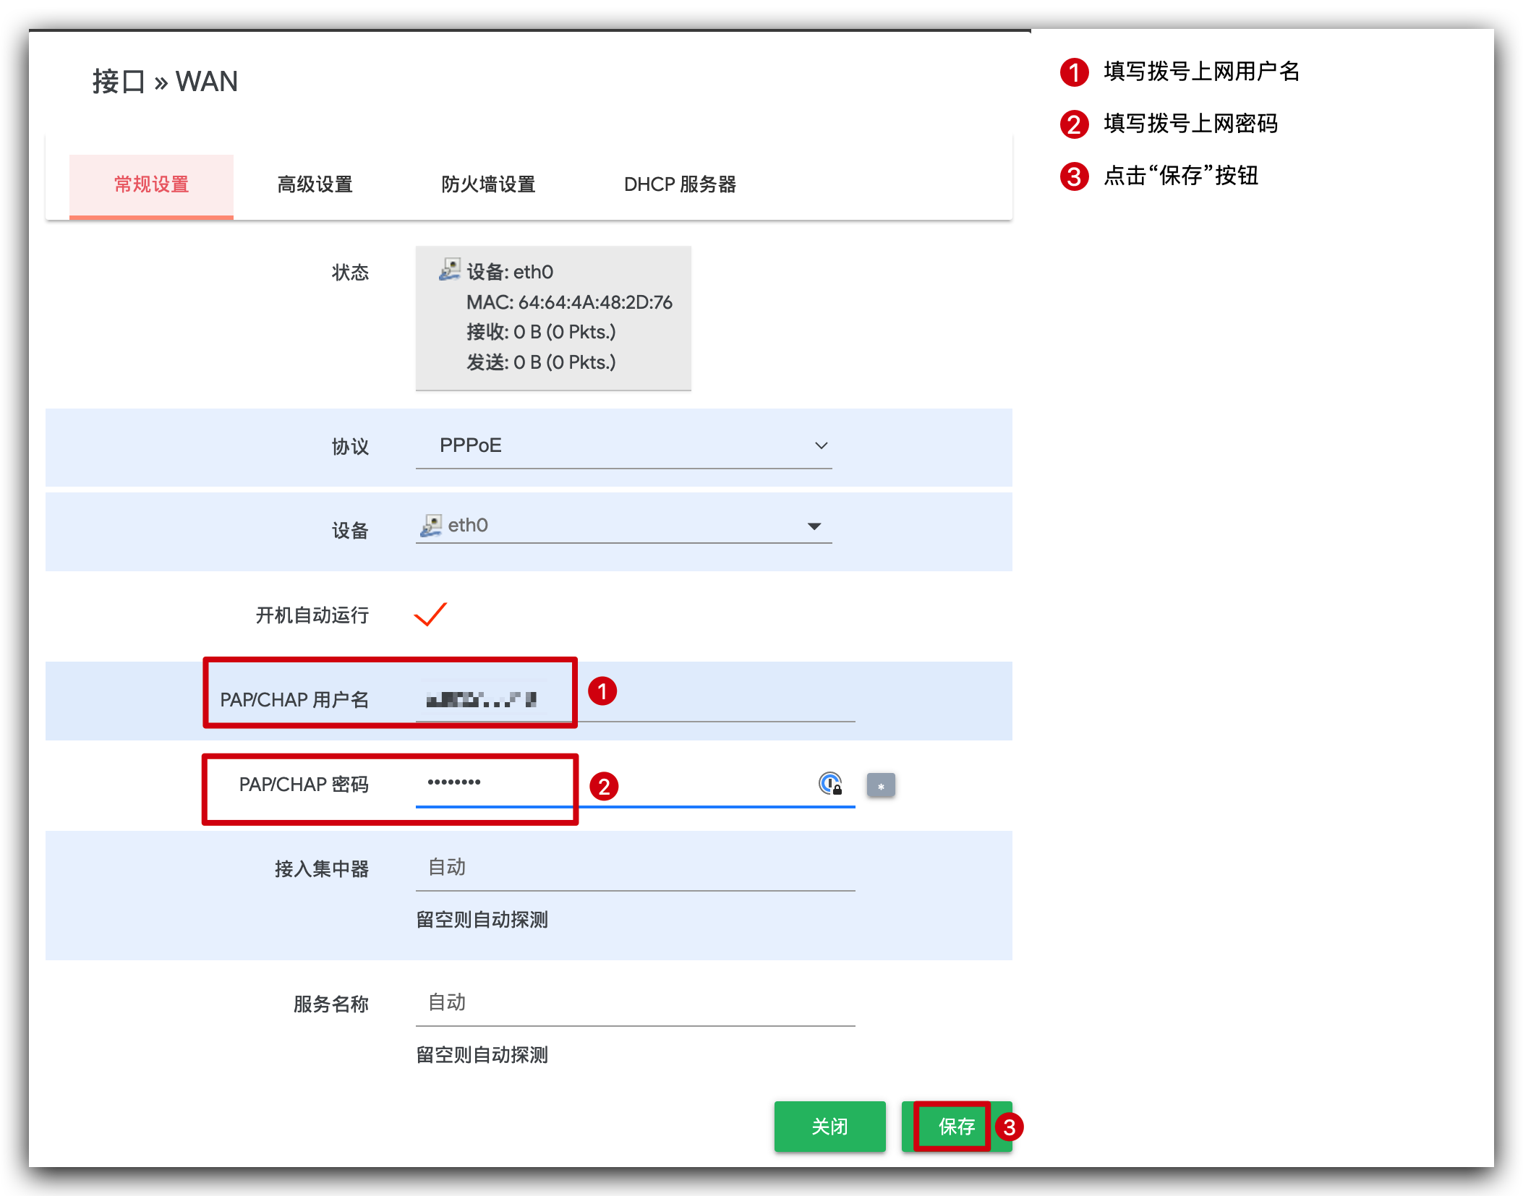The height and width of the screenshot is (1196, 1523).
Task: Focus the PAP/CHAP 用户名 input field
Action: click(635, 700)
